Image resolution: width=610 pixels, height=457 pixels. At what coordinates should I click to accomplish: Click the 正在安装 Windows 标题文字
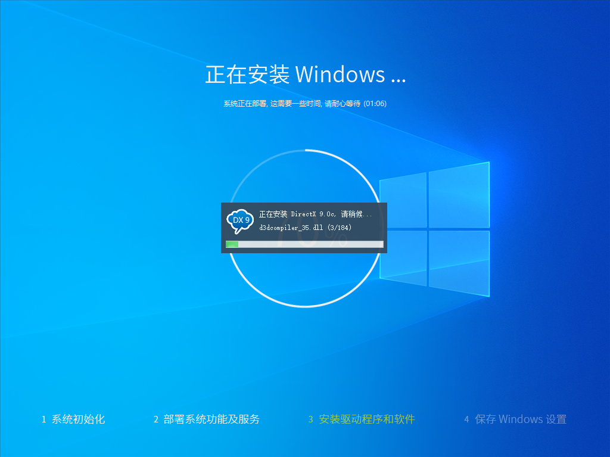coord(305,75)
